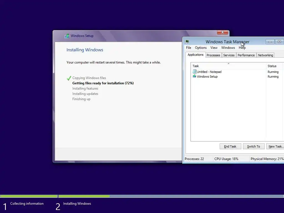Click the Windows Setup title bar text
The height and width of the screenshot is (213, 284).
82,36
